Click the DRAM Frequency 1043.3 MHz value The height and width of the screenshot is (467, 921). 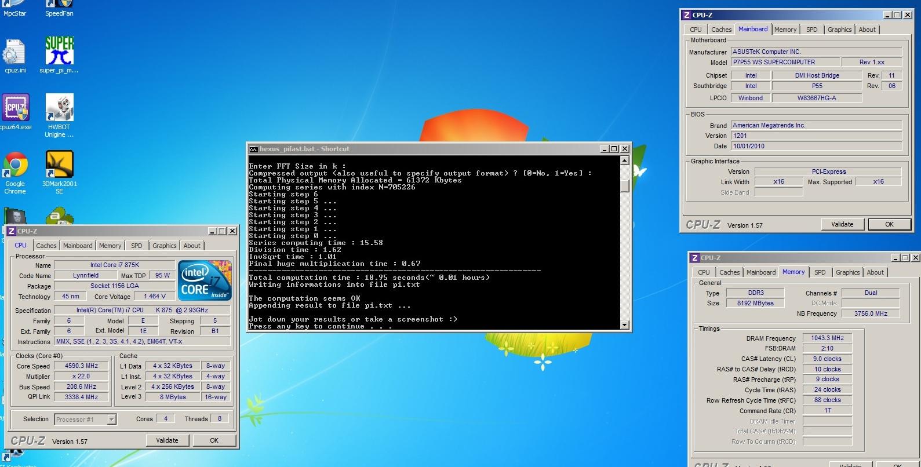827,338
